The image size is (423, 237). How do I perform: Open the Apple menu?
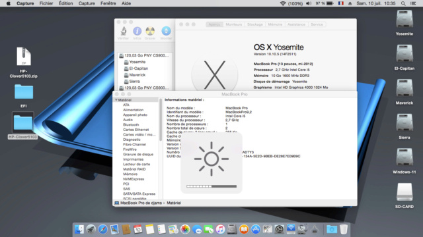(x=9, y=3)
